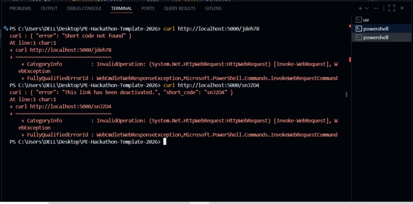This screenshot has width=413, height=204.
Task: Open the GITLENS panel tab
Action: pyautogui.click(x=213, y=8)
